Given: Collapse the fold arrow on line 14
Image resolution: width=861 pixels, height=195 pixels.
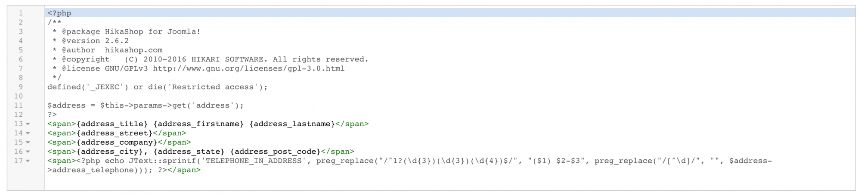Looking at the screenshot, I should click(28, 133).
